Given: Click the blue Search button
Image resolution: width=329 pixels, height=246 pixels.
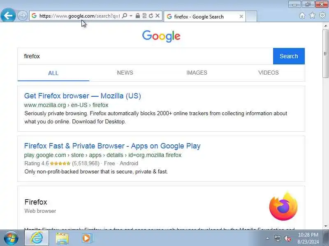Looking at the screenshot, I should click(289, 56).
